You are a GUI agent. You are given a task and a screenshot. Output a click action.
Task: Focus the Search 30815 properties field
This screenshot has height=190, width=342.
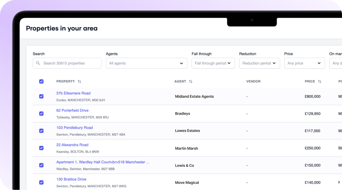67,63
